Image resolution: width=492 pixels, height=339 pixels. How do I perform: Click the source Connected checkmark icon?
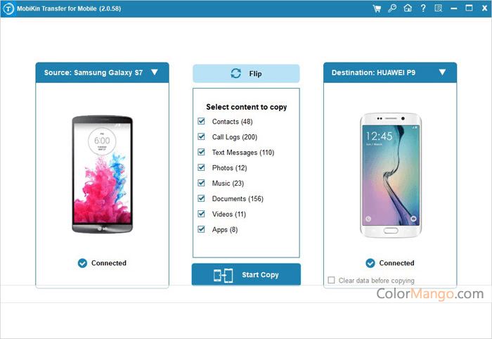tap(82, 263)
